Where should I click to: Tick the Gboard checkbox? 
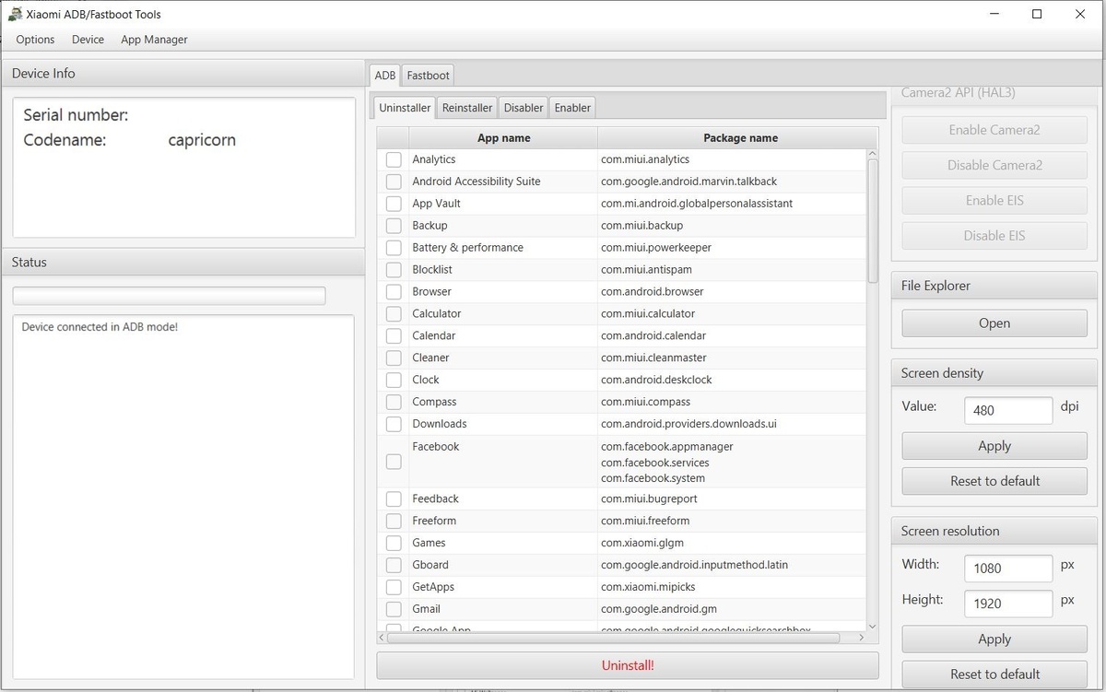pos(394,566)
